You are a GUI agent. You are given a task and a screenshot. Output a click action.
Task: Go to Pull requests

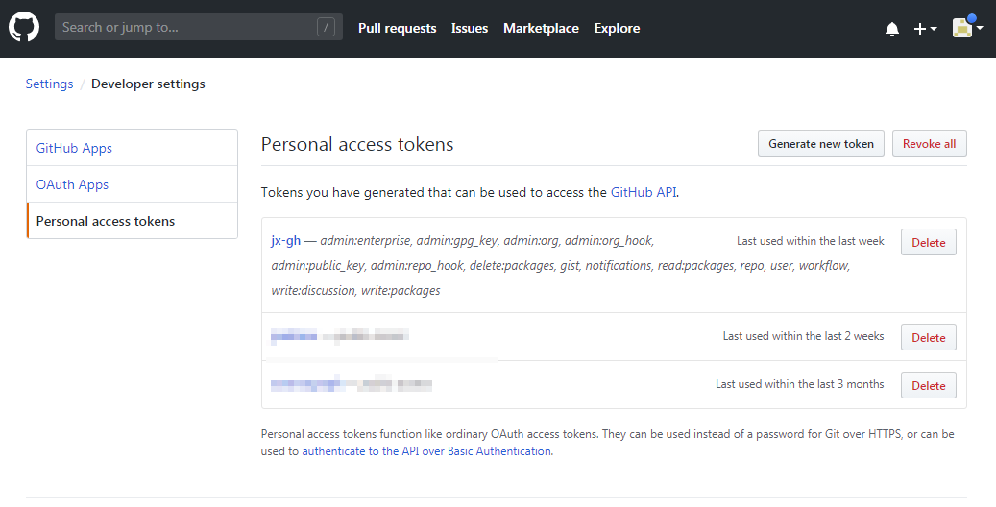(397, 28)
